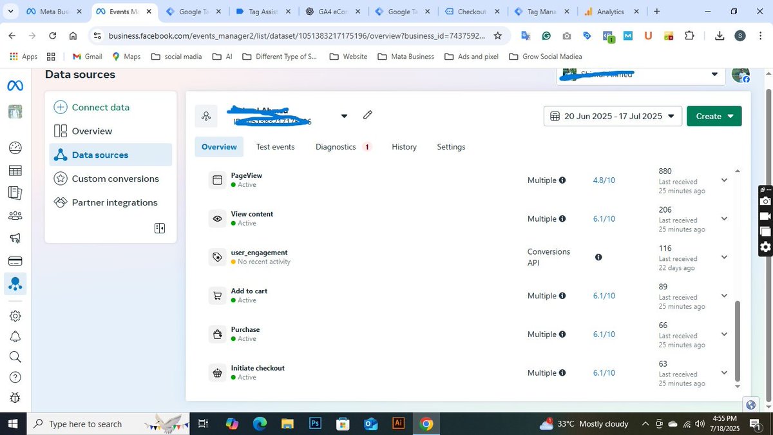Open the gauge overview icon in left rail
This screenshot has width=773, height=435.
[x=15, y=148]
